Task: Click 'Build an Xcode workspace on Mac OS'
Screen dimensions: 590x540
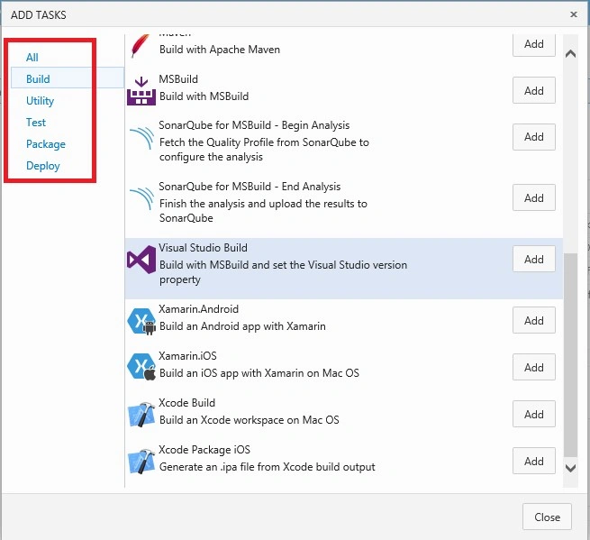Action: click(x=250, y=420)
